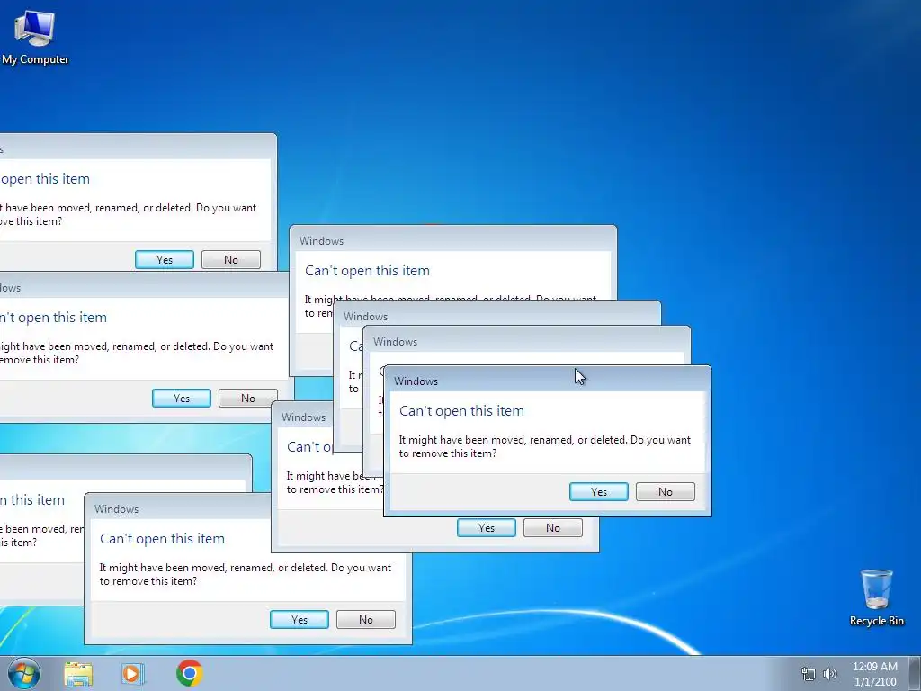This screenshot has width=921, height=691.
Task: Click No in topmost-left dialog headed "open this item"
Action: click(x=231, y=259)
